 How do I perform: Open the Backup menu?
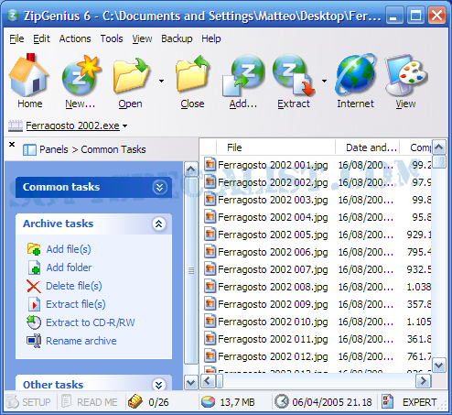tap(177, 38)
